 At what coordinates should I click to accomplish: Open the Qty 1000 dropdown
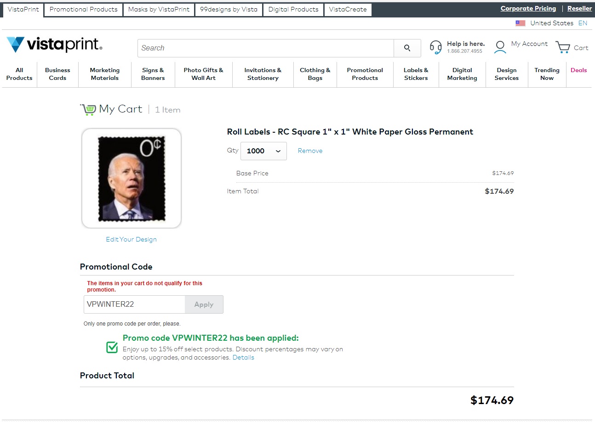(263, 151)
